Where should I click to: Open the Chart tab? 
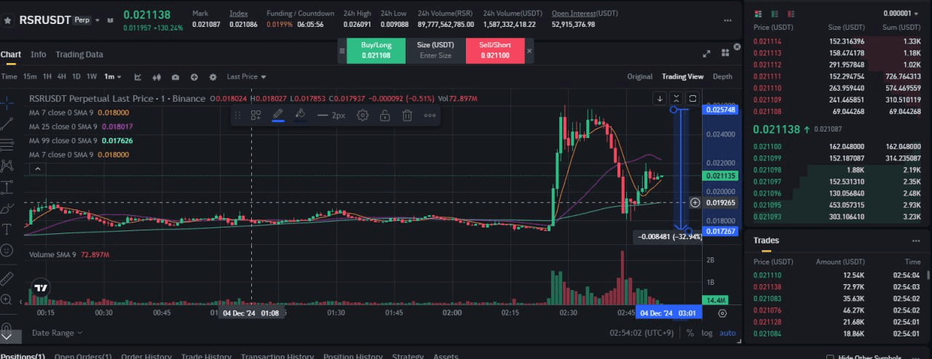click(11, 55)
